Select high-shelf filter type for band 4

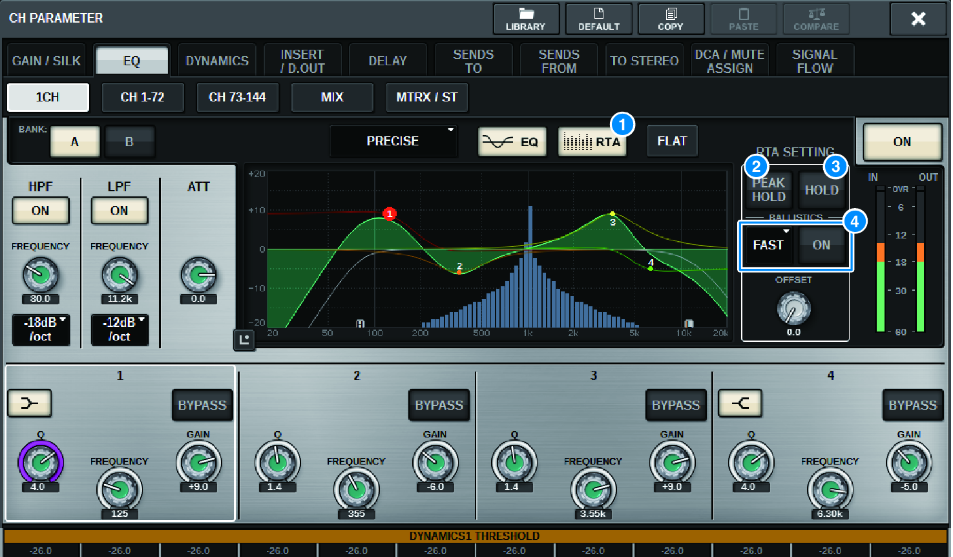[x=740, y=403]
